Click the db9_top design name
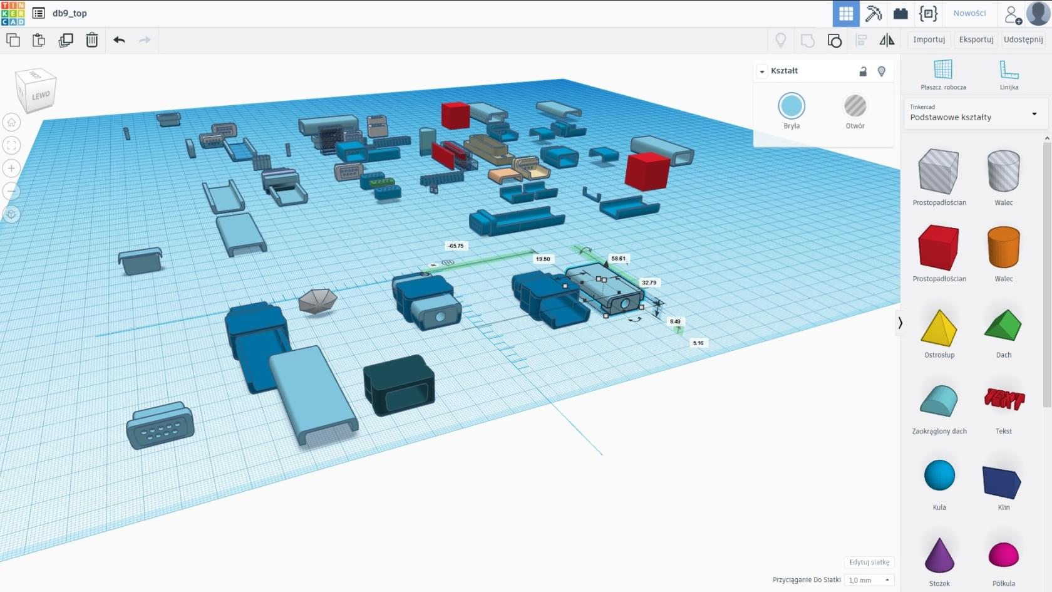1052x592 pixels. [x=70, y=13]
